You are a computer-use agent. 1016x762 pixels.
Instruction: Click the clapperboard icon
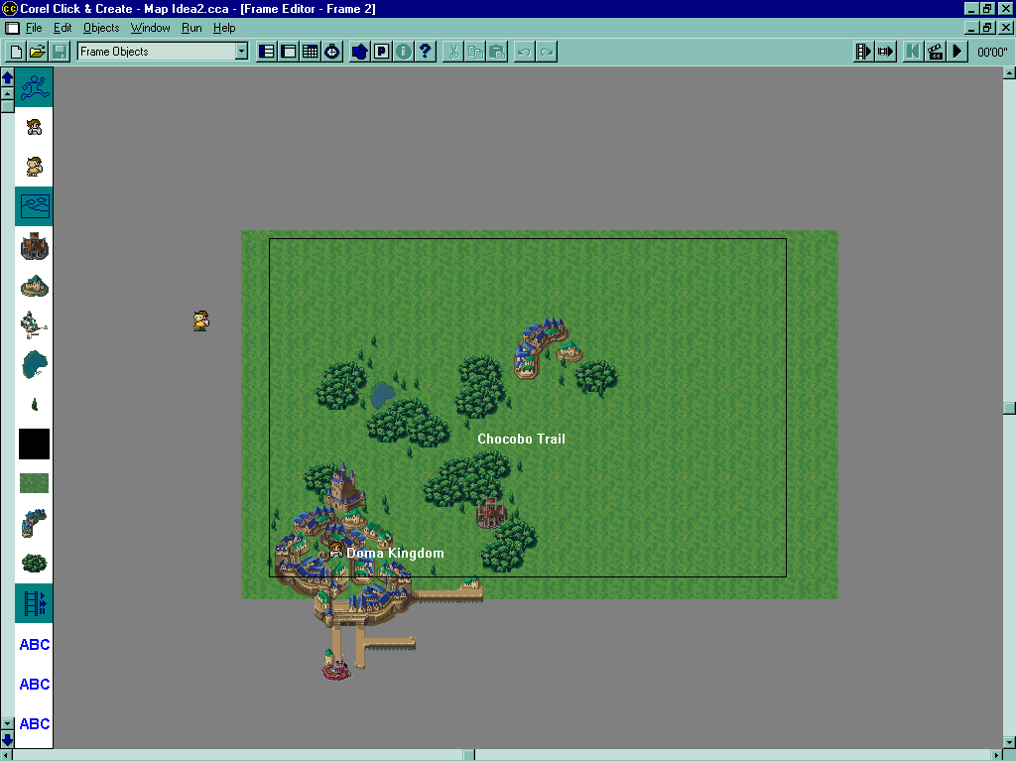[x=935, y=52]
